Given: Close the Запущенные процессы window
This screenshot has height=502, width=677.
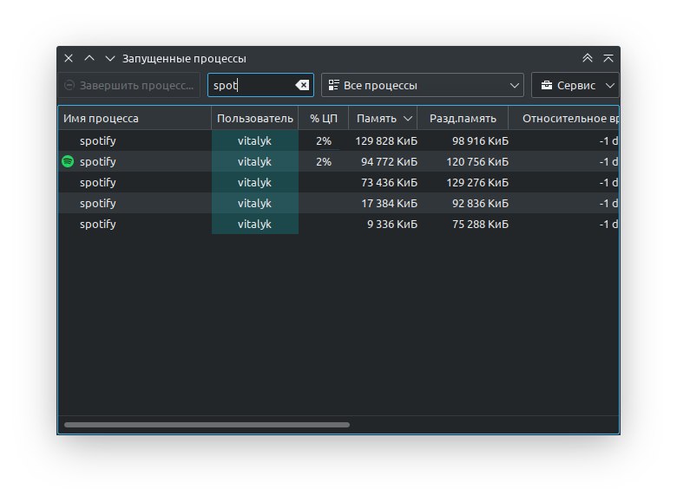Looking at the screenshot, I should pos(69,58).
